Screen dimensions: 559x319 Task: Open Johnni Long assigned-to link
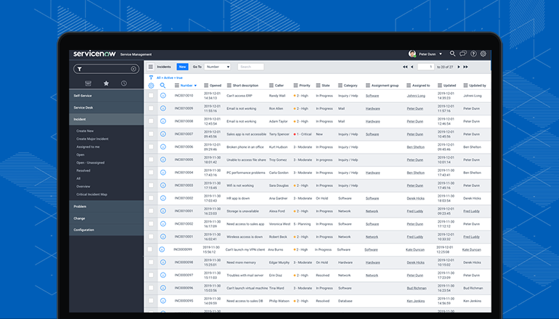click(x=416, y=96)
